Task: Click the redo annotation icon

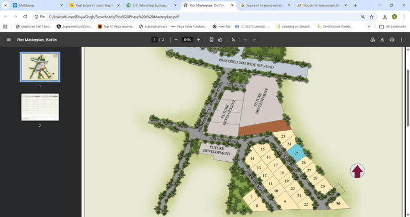Action: 254,40
